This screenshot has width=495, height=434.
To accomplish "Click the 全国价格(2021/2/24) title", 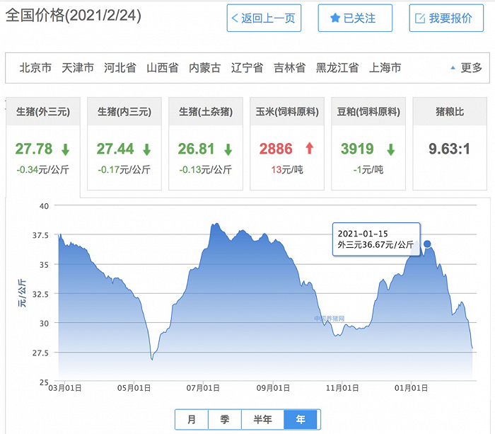I will 74,15.
